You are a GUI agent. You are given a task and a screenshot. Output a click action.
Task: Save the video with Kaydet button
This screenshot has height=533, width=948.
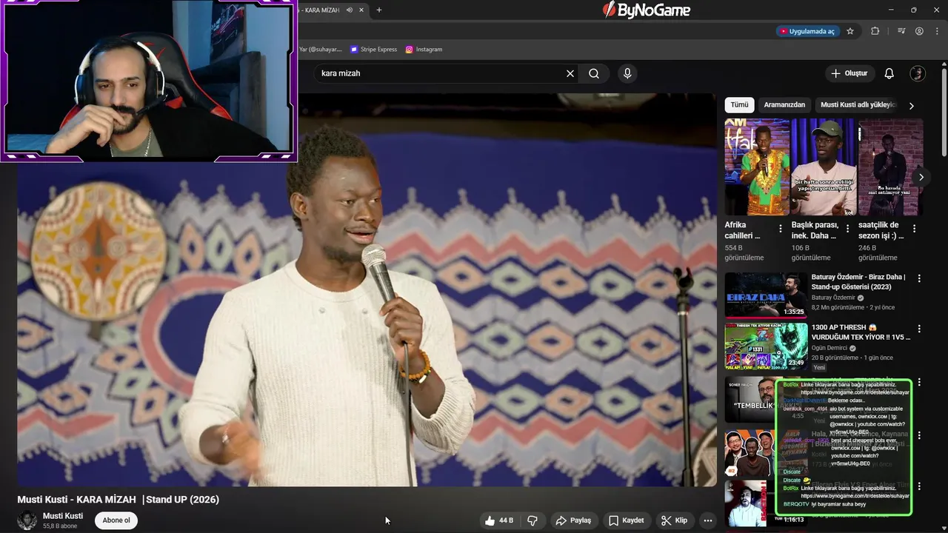626,520
